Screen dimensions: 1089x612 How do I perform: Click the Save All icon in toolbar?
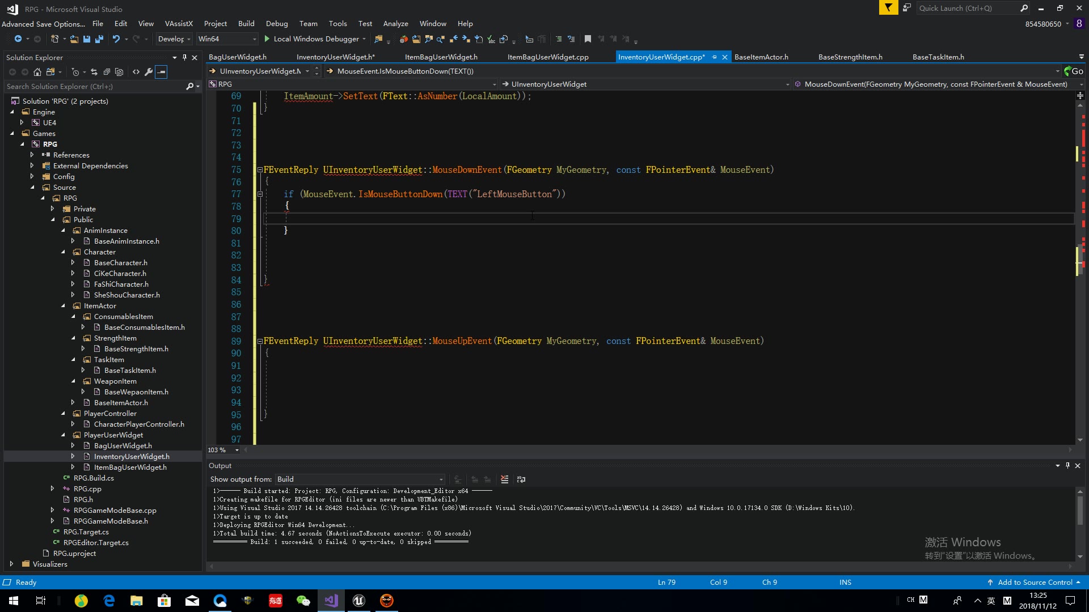(x=99, y=39)
